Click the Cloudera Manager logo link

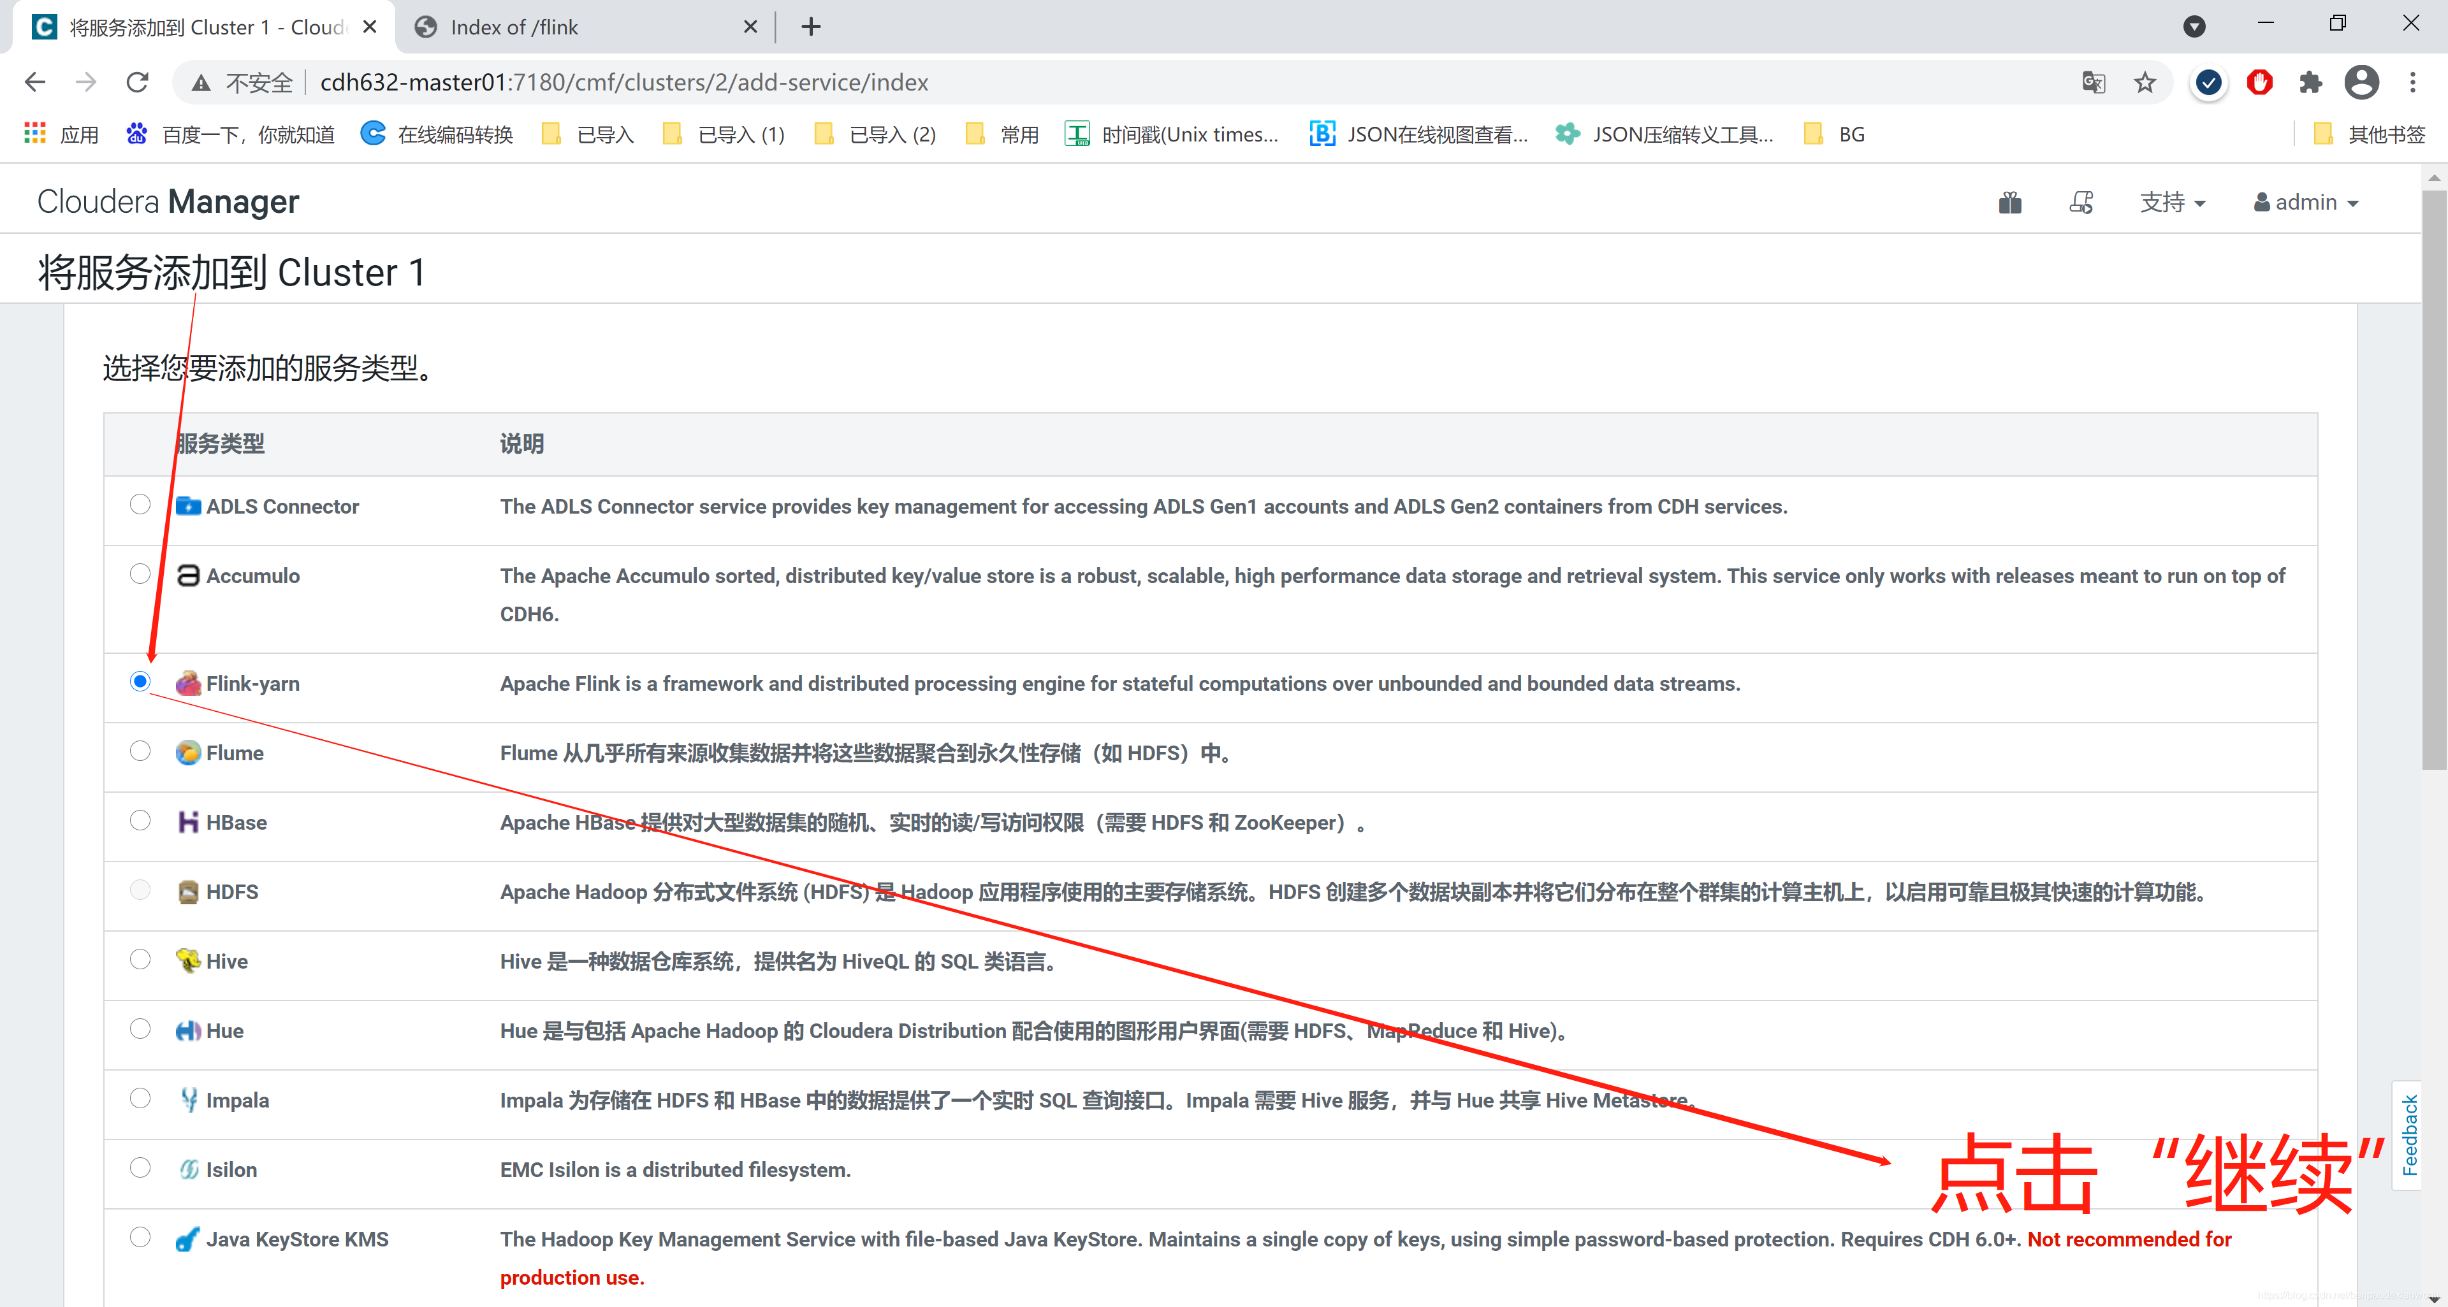click(168, 201)
